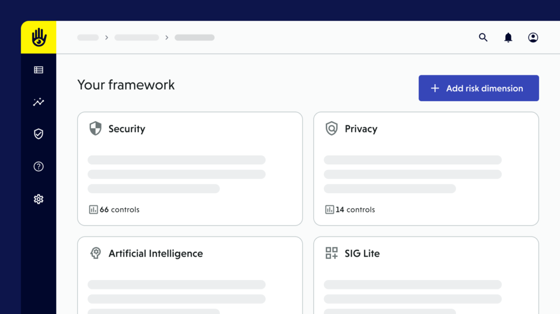
Task: Open the Privacy framework card
Action: pyautogui.click(x=425, y=168)
